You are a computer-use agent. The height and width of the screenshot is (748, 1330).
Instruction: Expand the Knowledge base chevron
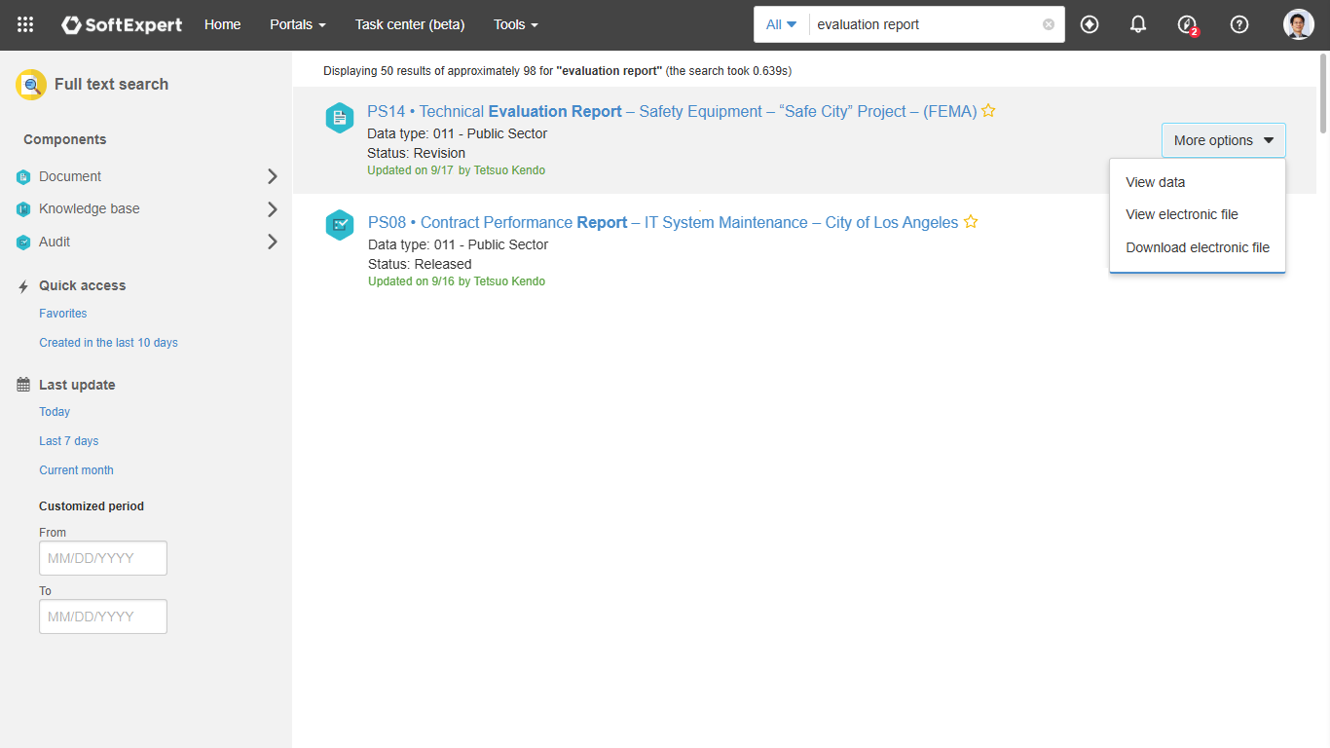tap(273, 209)
